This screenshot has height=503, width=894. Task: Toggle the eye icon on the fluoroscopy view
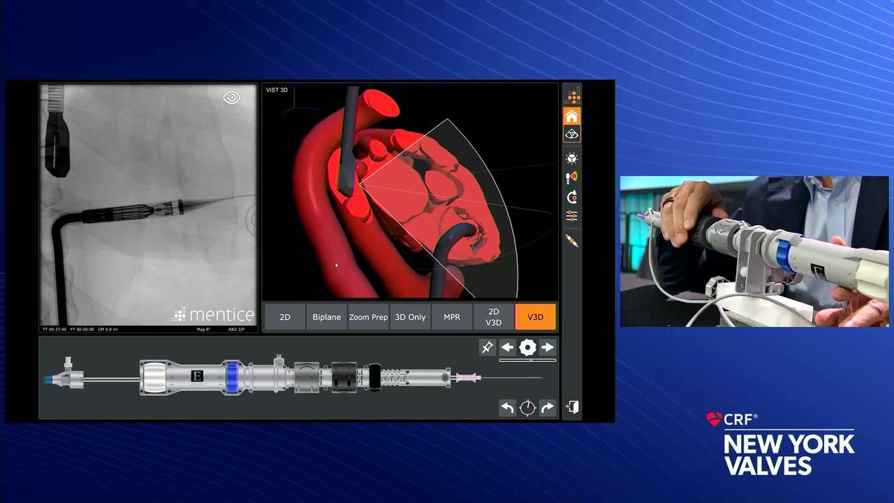tap(231, 98)
